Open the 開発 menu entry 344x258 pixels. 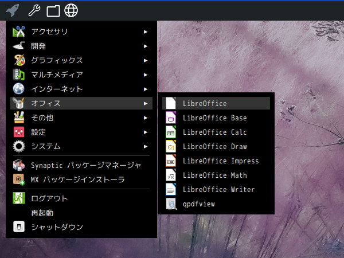(81, 46)
